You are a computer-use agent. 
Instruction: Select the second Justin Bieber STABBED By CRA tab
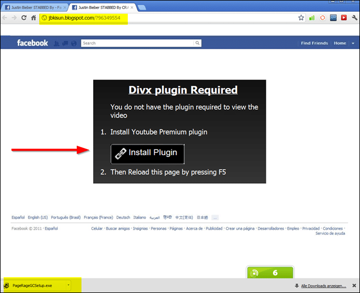tap(103, 8)
